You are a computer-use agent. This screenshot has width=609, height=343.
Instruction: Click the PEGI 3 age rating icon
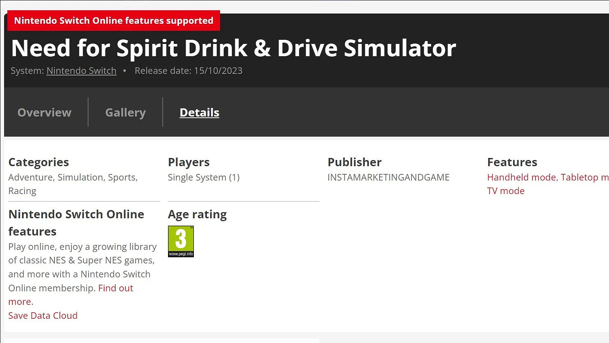(181, 241)
